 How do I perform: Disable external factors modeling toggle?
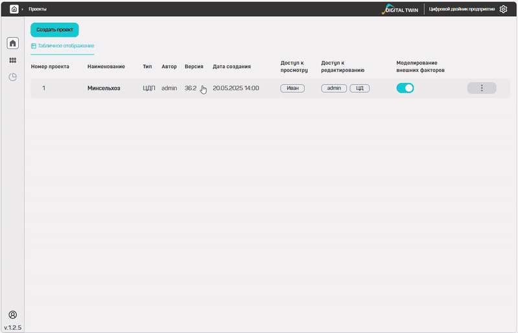(x=405, y=88)
